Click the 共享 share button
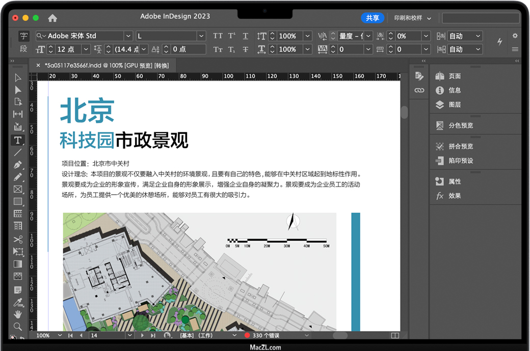The width and height of the screenshot is (530, 351). 373,18
